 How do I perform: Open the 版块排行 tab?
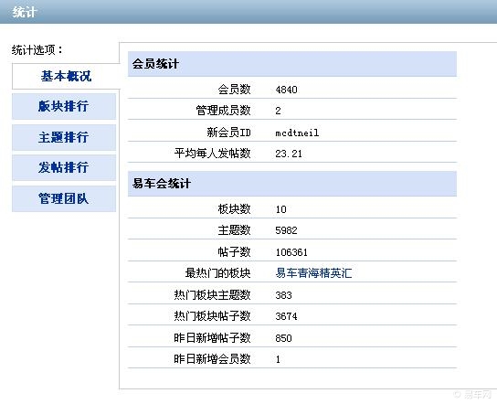pos(64,106)
